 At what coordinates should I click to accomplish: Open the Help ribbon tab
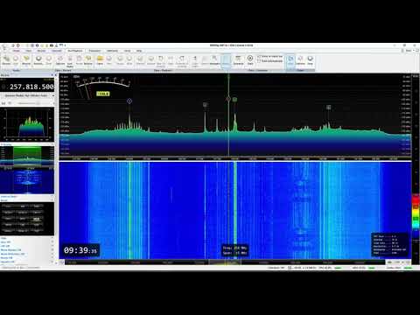pos(139,51)
